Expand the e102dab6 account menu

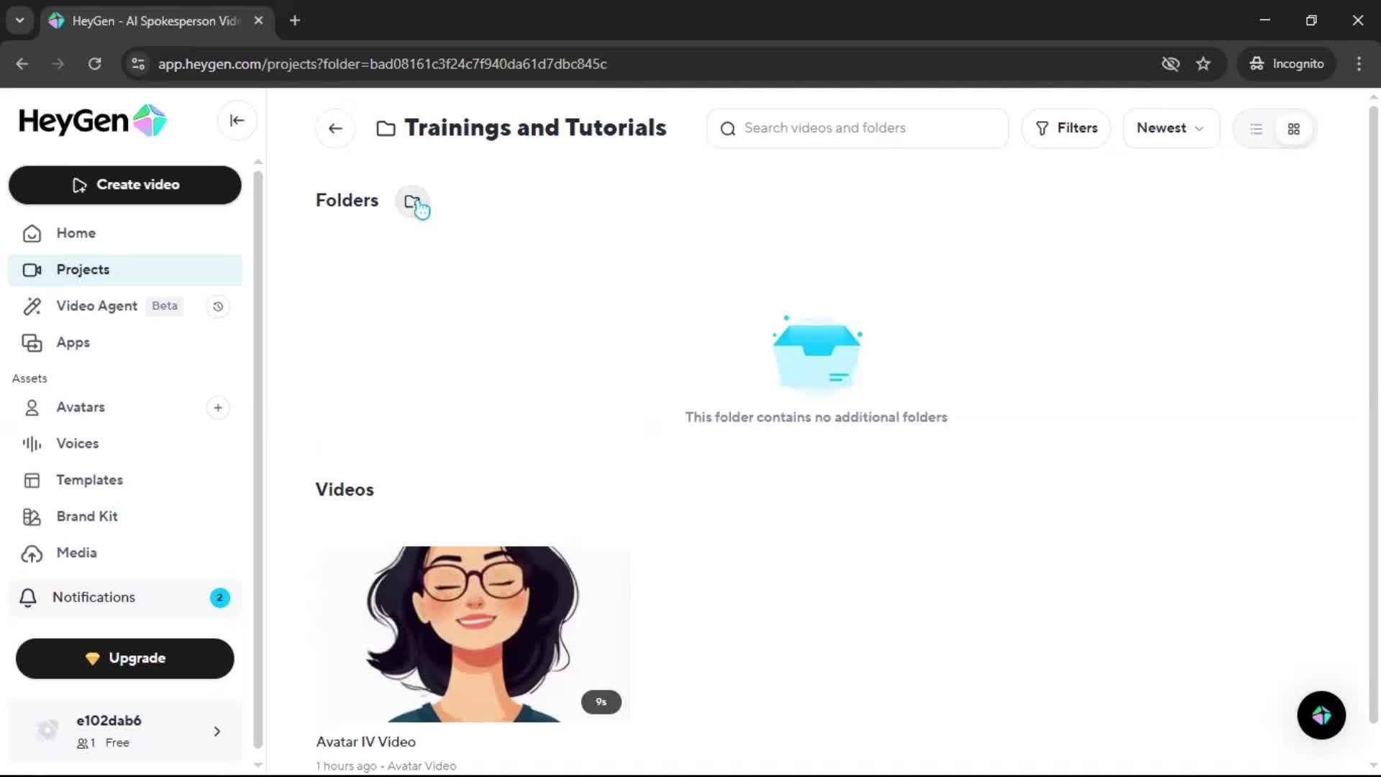[x=217, y=732]
